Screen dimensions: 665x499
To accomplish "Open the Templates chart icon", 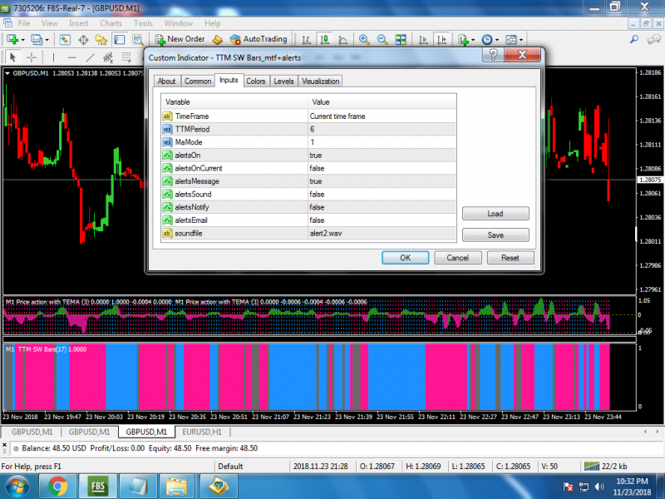I will (x=511, y=39).
